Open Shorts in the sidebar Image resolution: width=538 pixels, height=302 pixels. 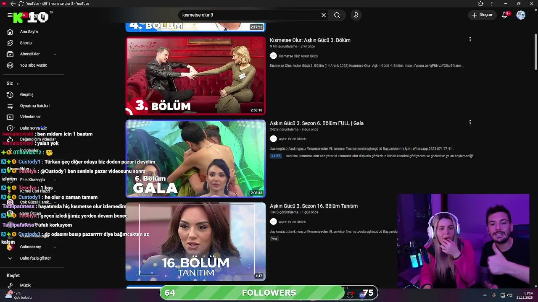pos(26,43)
